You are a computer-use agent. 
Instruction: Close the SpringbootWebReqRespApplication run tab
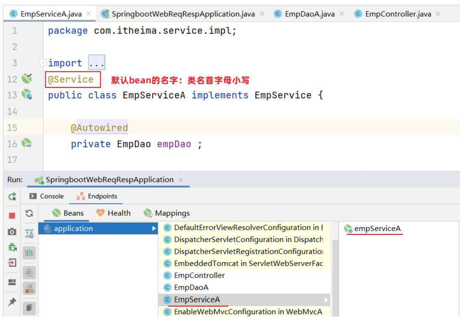click(x=181, y=179)
